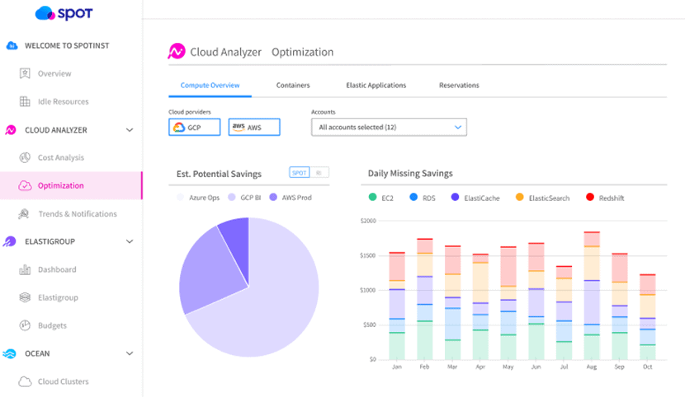Click the Budgets clock icon
The height and width of the screenshot is (397, 685).
pos(25,325)
